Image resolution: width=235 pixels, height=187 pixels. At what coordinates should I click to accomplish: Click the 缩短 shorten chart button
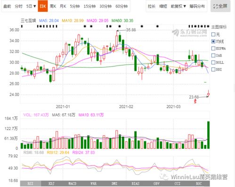pos(163,6)
